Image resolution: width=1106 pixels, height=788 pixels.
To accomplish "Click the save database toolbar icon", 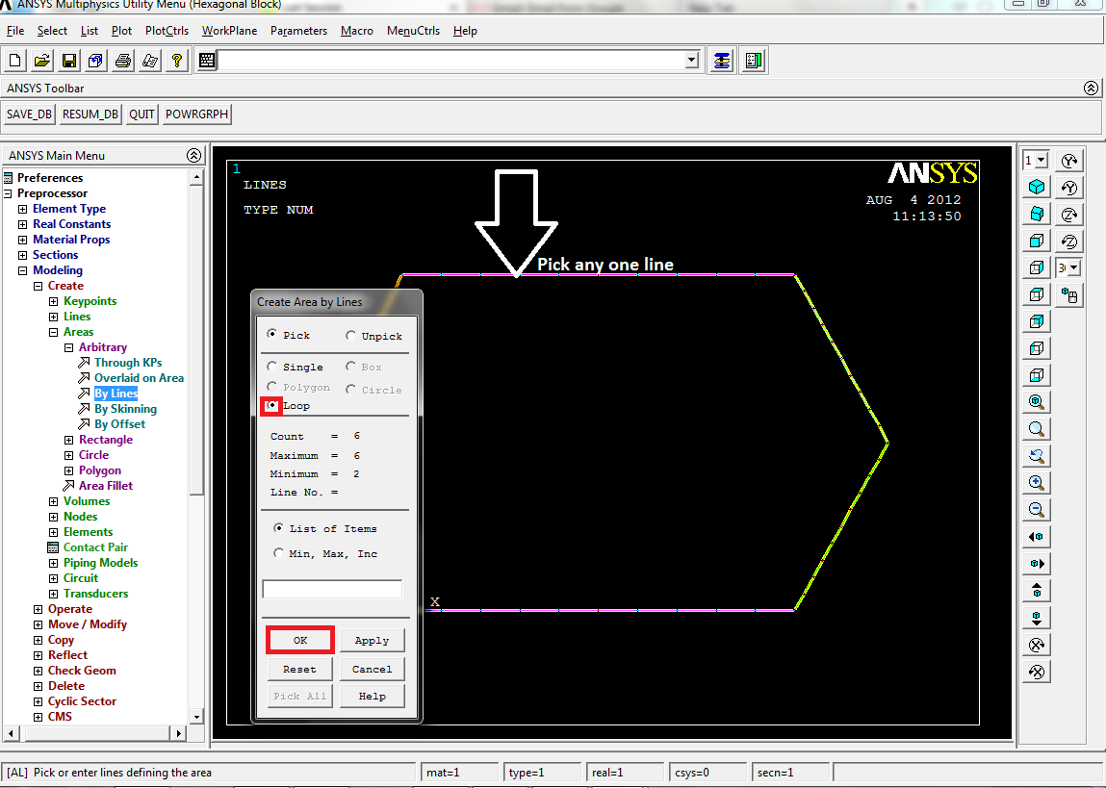I will (x=68, y=60).
